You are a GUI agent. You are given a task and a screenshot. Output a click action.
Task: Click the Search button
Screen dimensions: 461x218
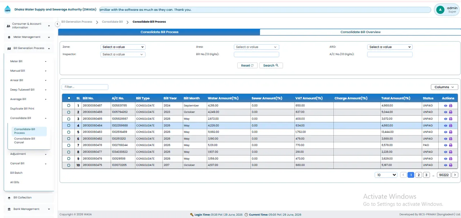coord(271,65)
